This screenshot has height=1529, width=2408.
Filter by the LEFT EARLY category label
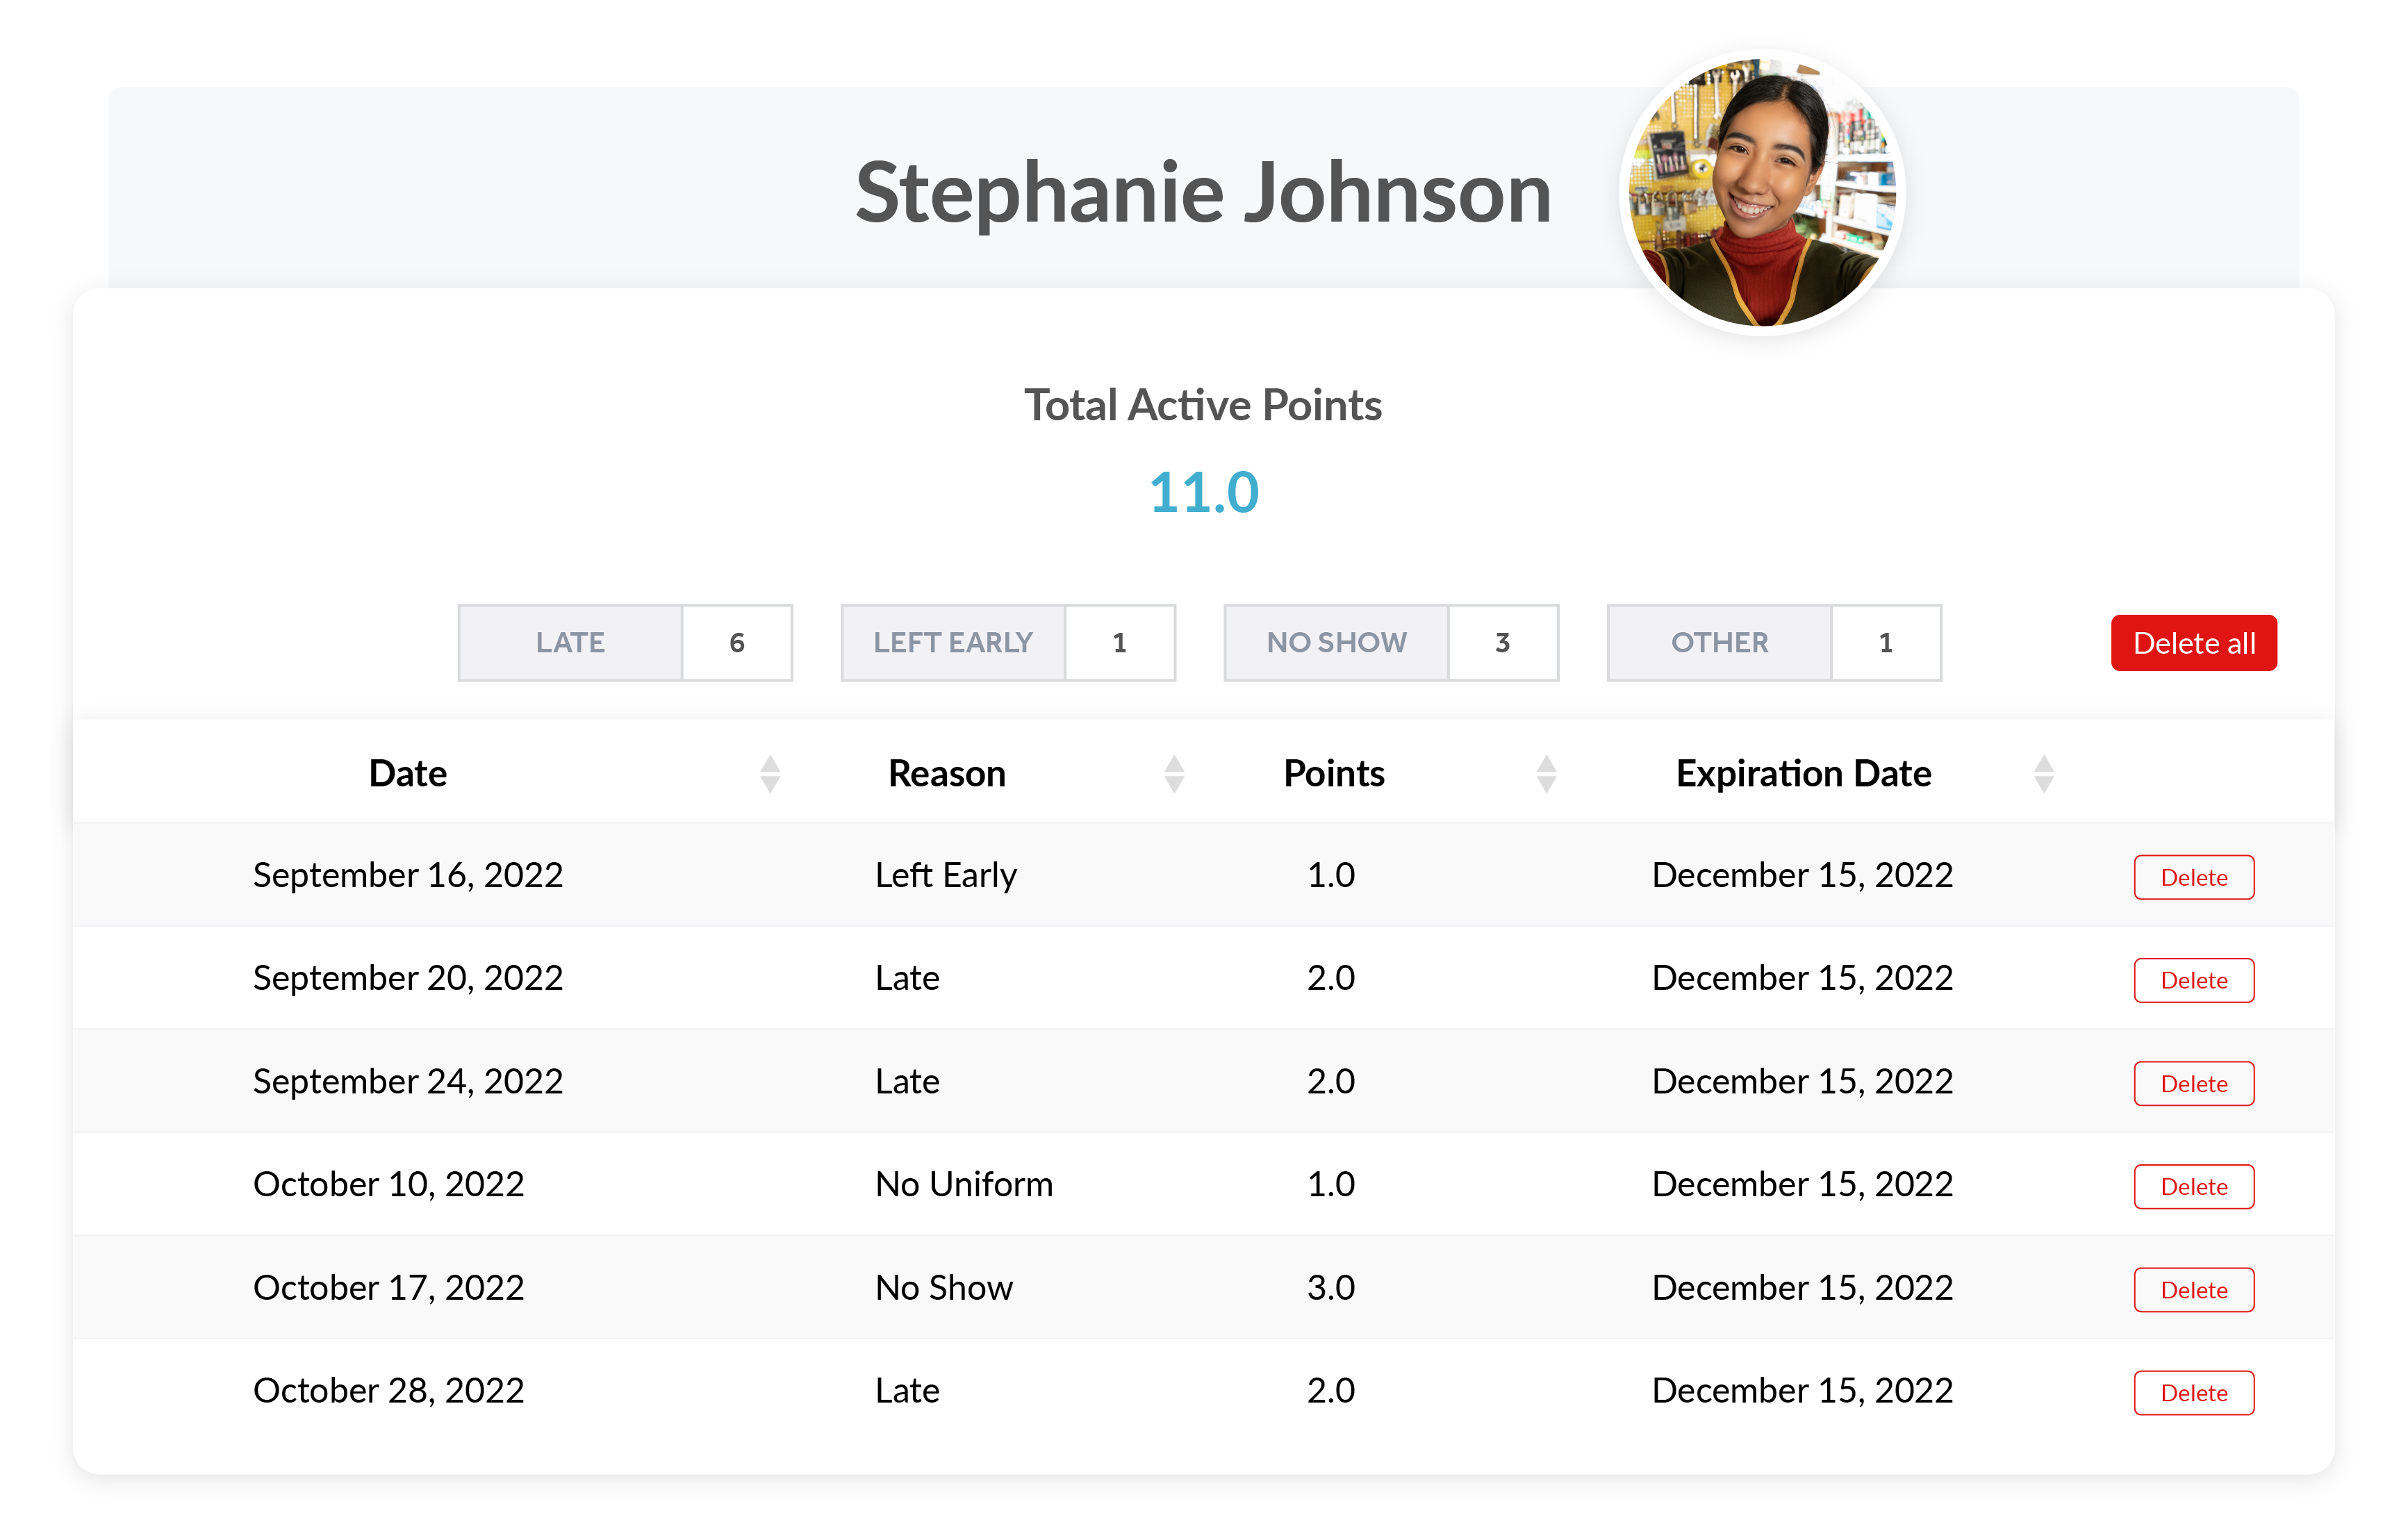[954, 643]
